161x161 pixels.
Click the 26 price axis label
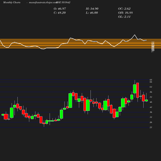pyautogui.click(x=151, y=122)
